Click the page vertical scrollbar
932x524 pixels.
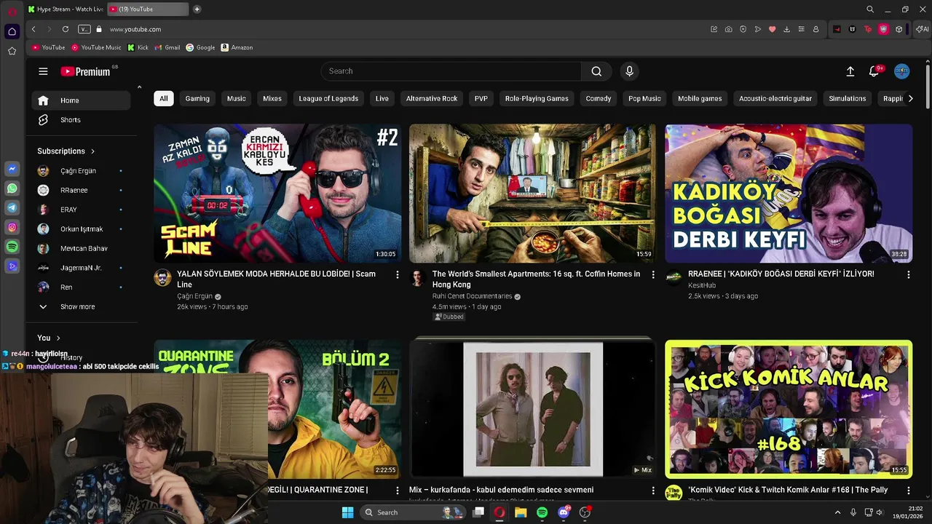point(928,84)
